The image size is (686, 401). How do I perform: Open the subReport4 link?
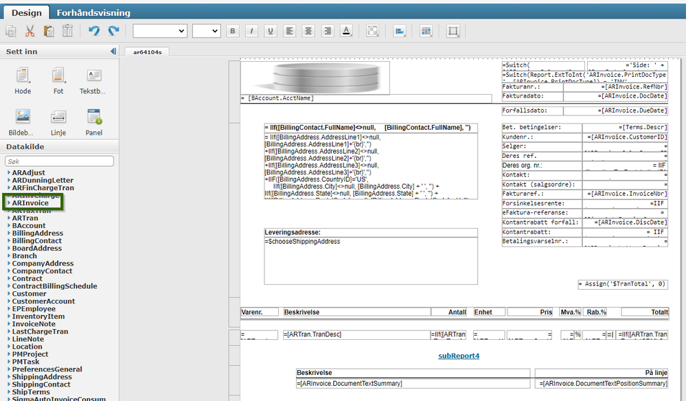[458, 356]
